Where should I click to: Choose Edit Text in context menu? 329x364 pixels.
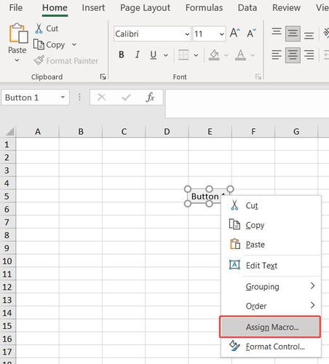coord(271,266)
